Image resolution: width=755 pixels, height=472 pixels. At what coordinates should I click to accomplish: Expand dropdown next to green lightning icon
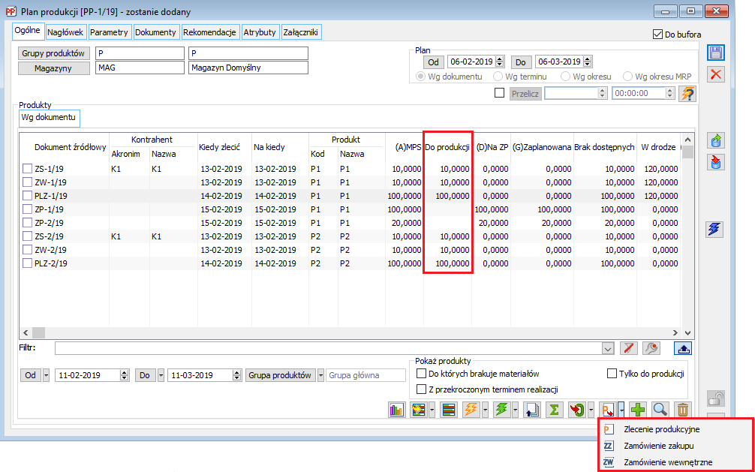pos(515,410)
